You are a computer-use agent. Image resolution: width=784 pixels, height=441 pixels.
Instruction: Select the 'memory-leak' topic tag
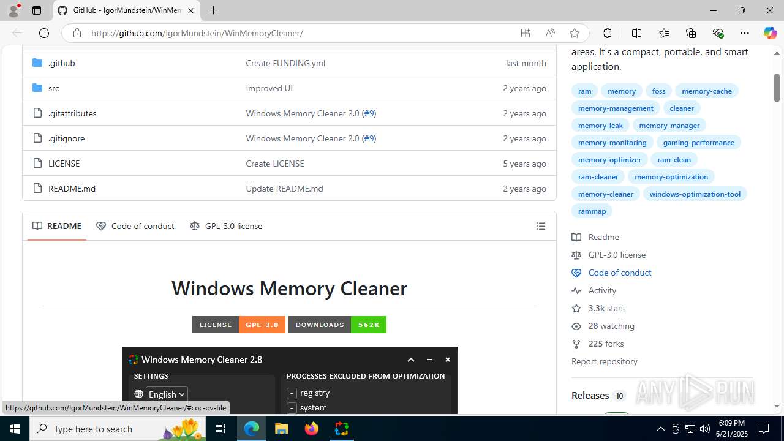pos(600,125)
